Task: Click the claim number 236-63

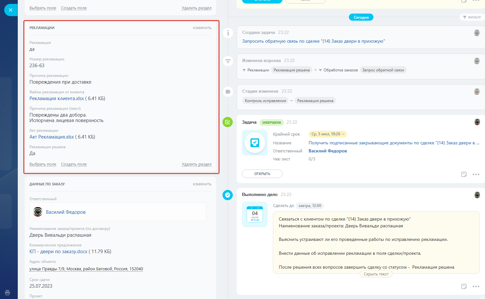Action: click(37, 66)
